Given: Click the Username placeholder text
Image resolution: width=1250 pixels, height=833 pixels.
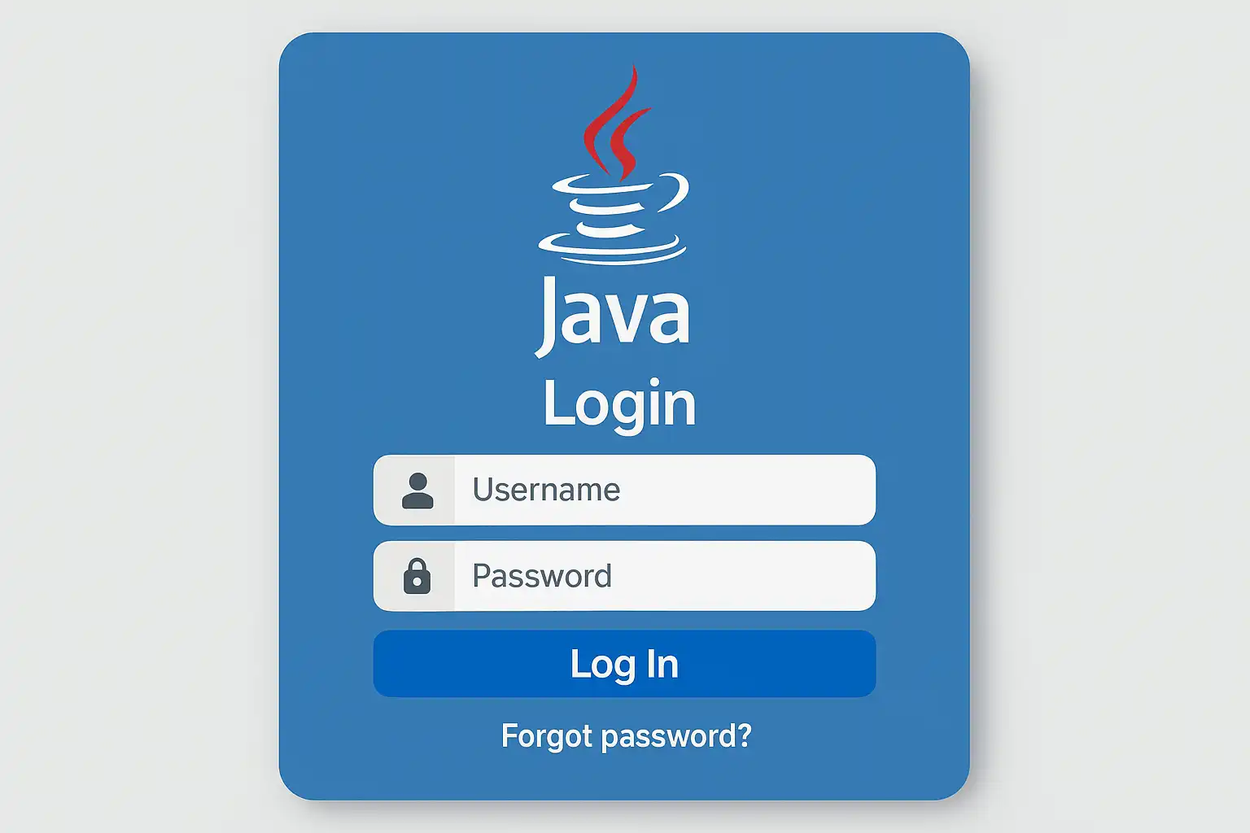Looking at the screenshot, I should pos(546,490).
